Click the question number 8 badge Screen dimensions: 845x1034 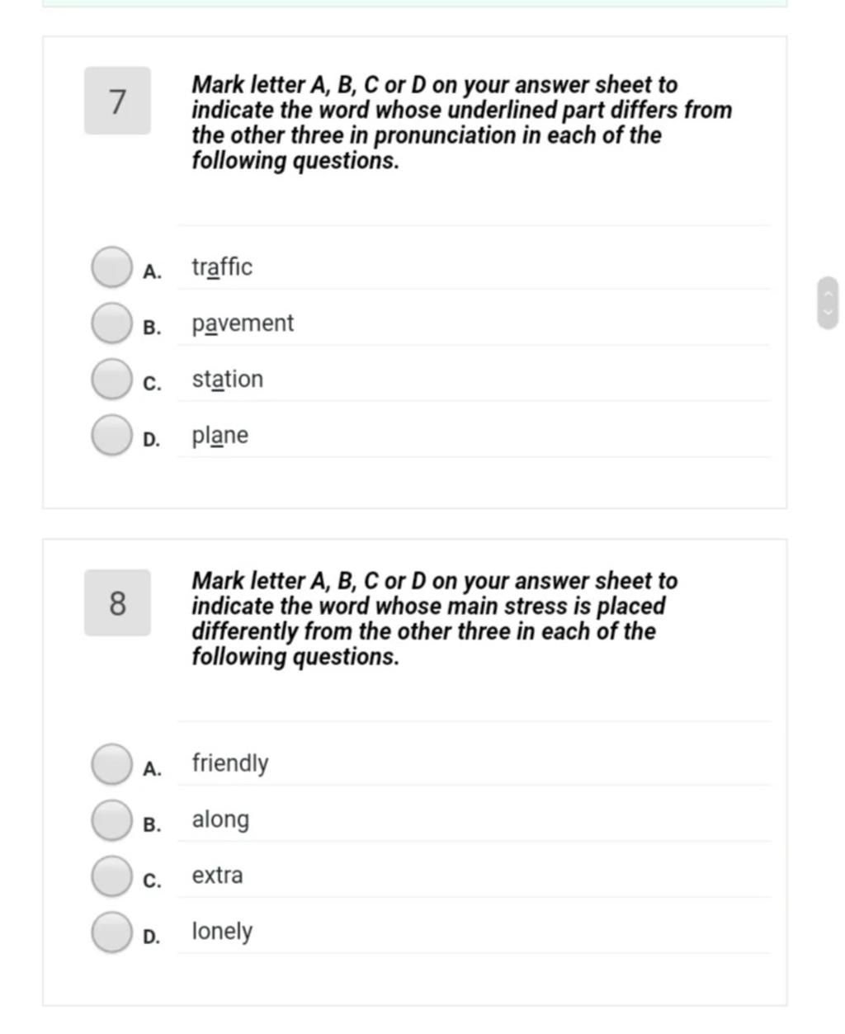tap(117, 602)
